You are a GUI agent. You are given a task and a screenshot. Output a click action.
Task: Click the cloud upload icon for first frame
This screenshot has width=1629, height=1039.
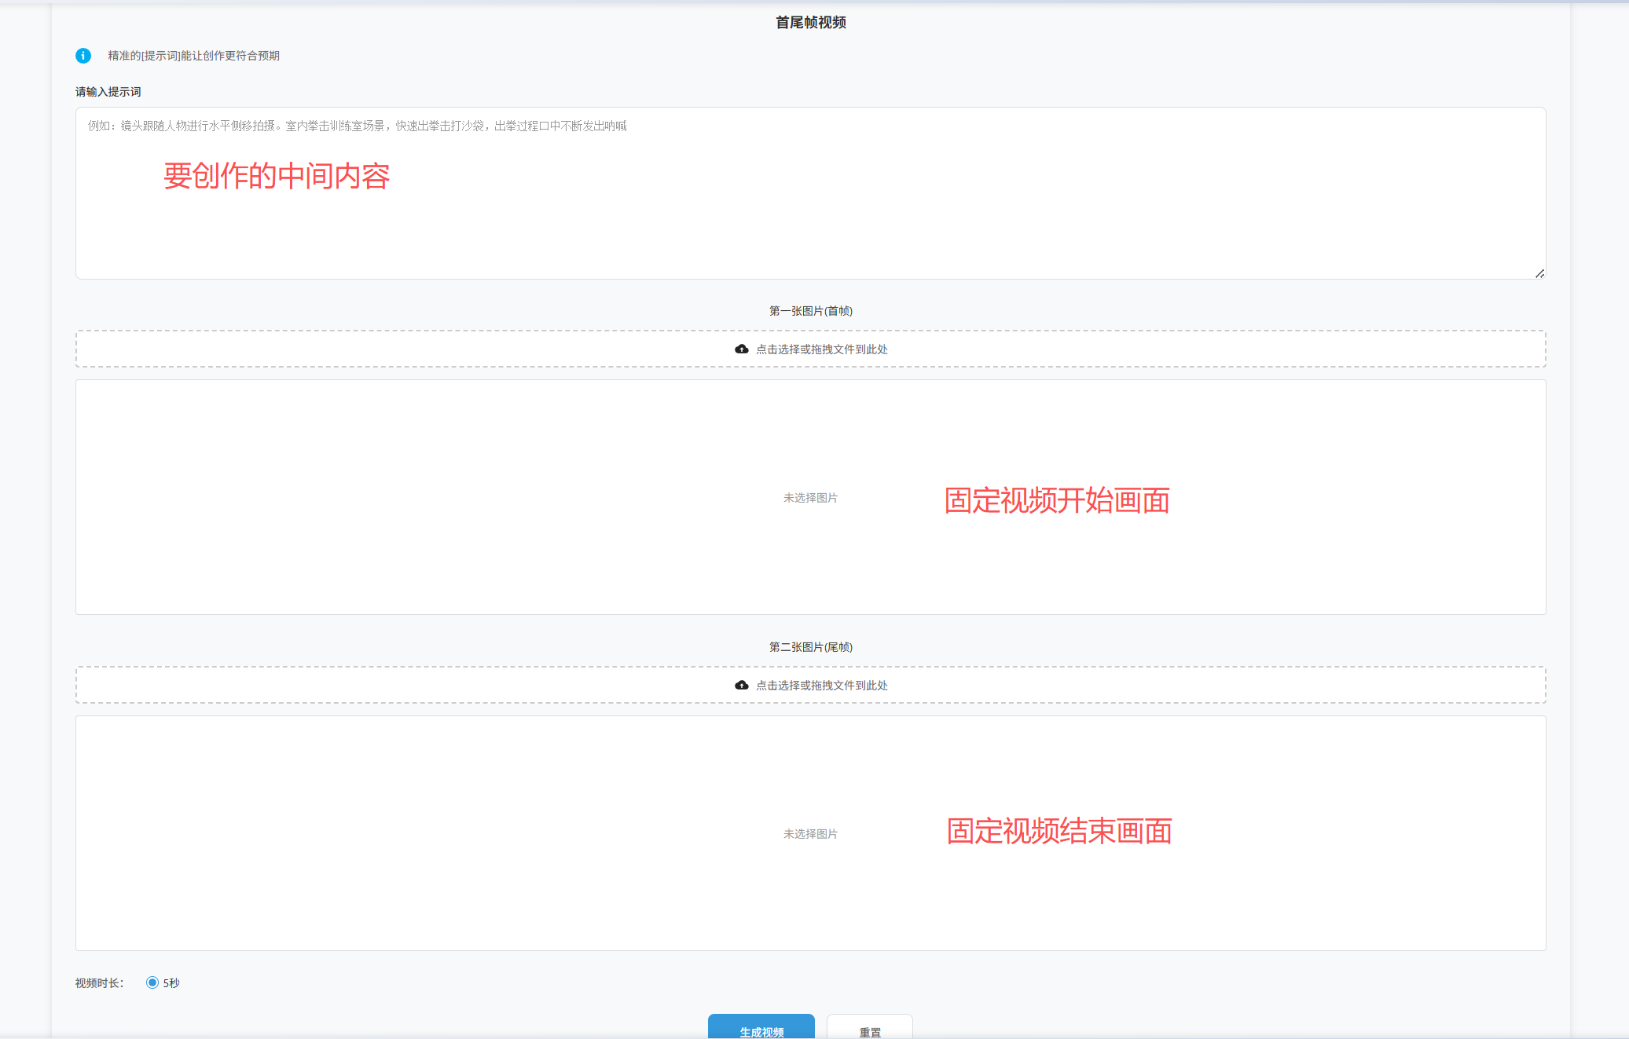tap(741, 349)
